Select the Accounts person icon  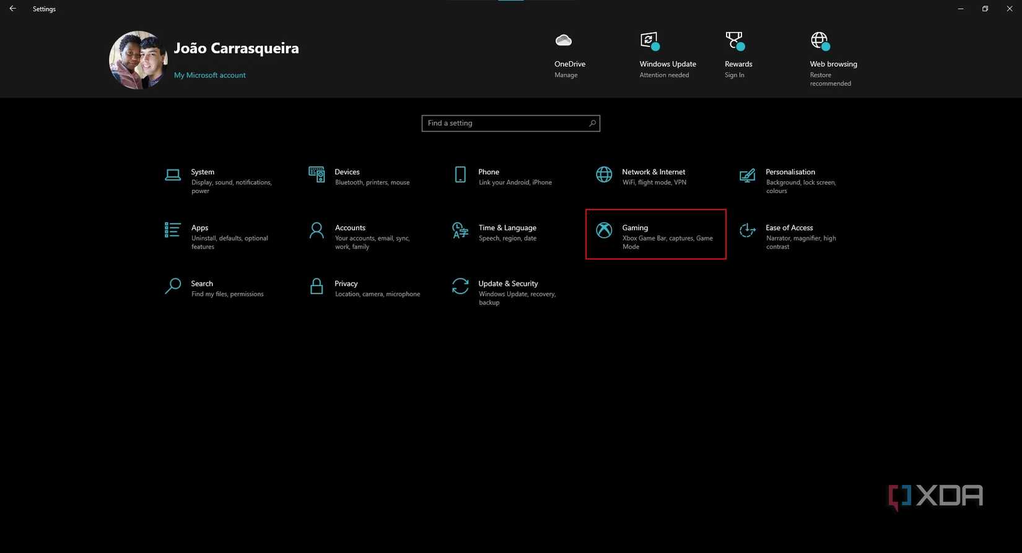[x=317, y=230]
